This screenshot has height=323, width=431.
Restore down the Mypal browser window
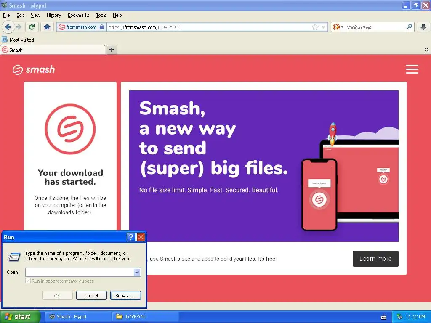tap(415, 5)
